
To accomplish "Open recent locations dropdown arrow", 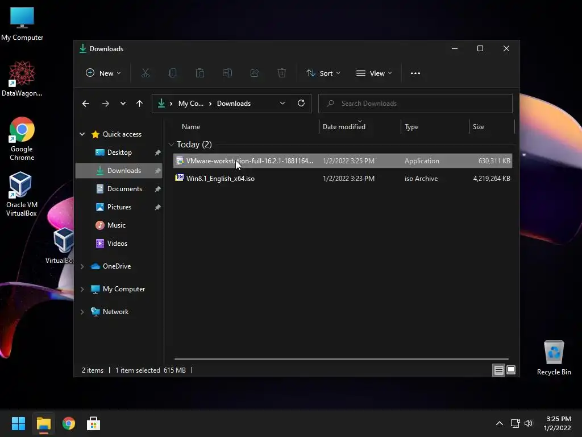I will 123,104.
